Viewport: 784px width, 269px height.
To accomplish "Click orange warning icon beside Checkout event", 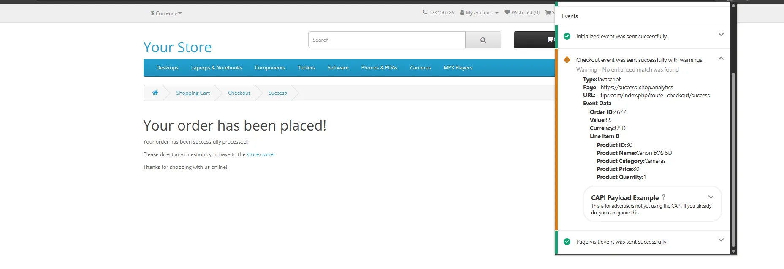I will (567, 60).
